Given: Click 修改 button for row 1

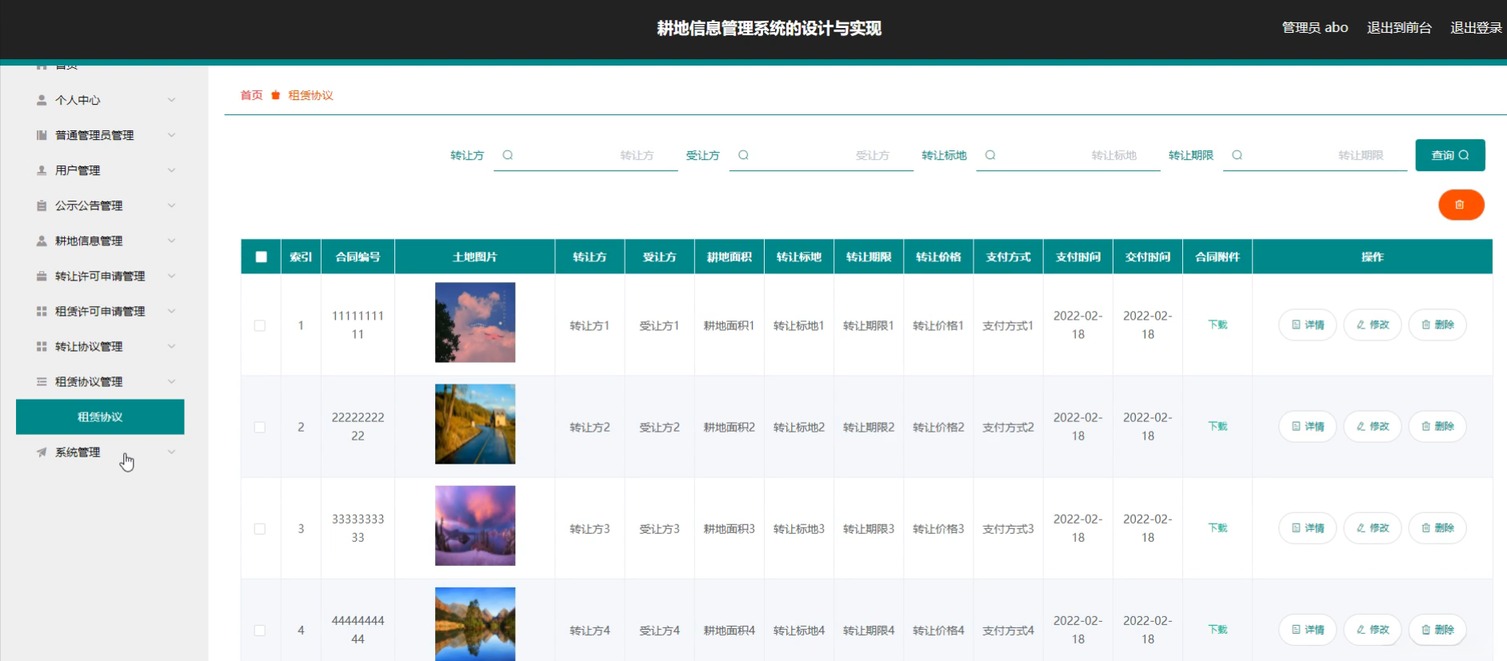Looking at the screenshot, I should pyautogui.click(x=1373, y=325).
